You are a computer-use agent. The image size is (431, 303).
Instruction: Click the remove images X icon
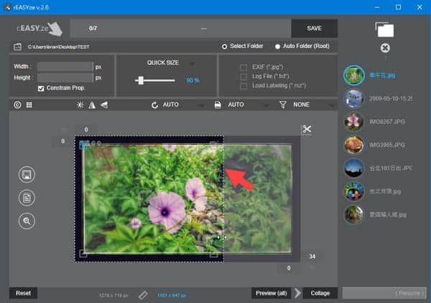(385, 48)
